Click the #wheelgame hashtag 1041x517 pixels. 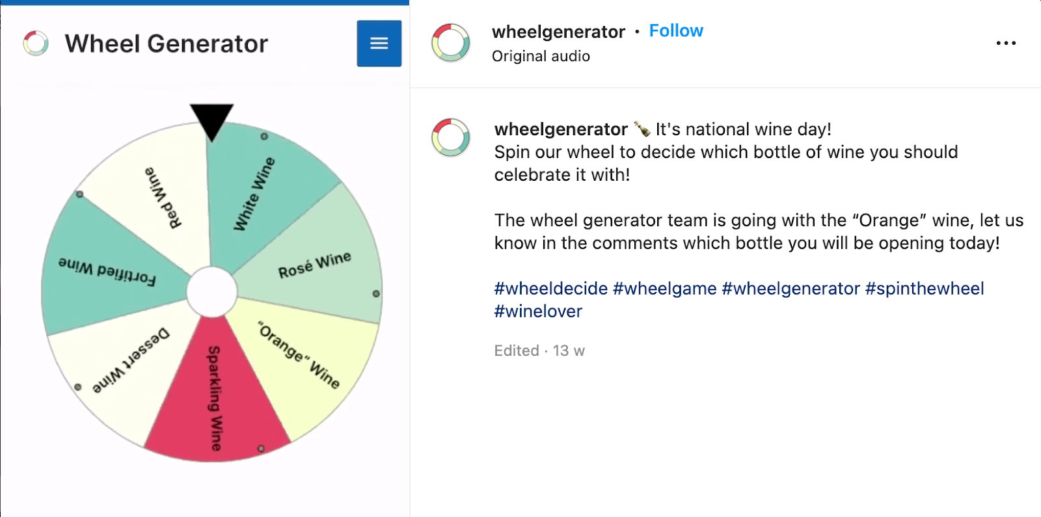[664, 289]
